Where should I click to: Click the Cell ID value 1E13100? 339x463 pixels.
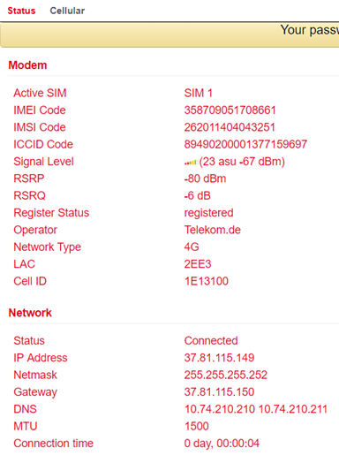(207, 281)
